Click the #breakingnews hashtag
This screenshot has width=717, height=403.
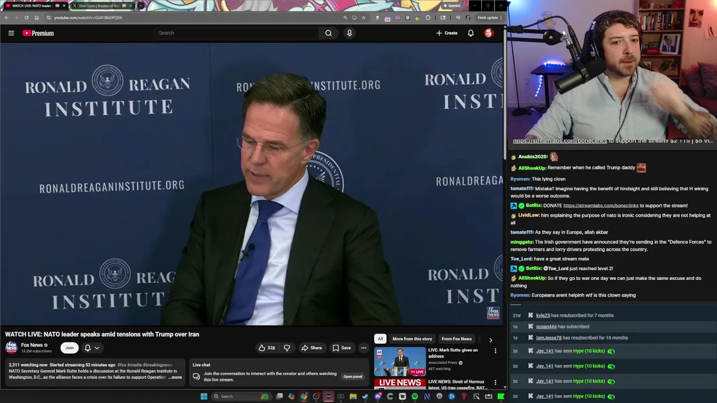point(157,365)
